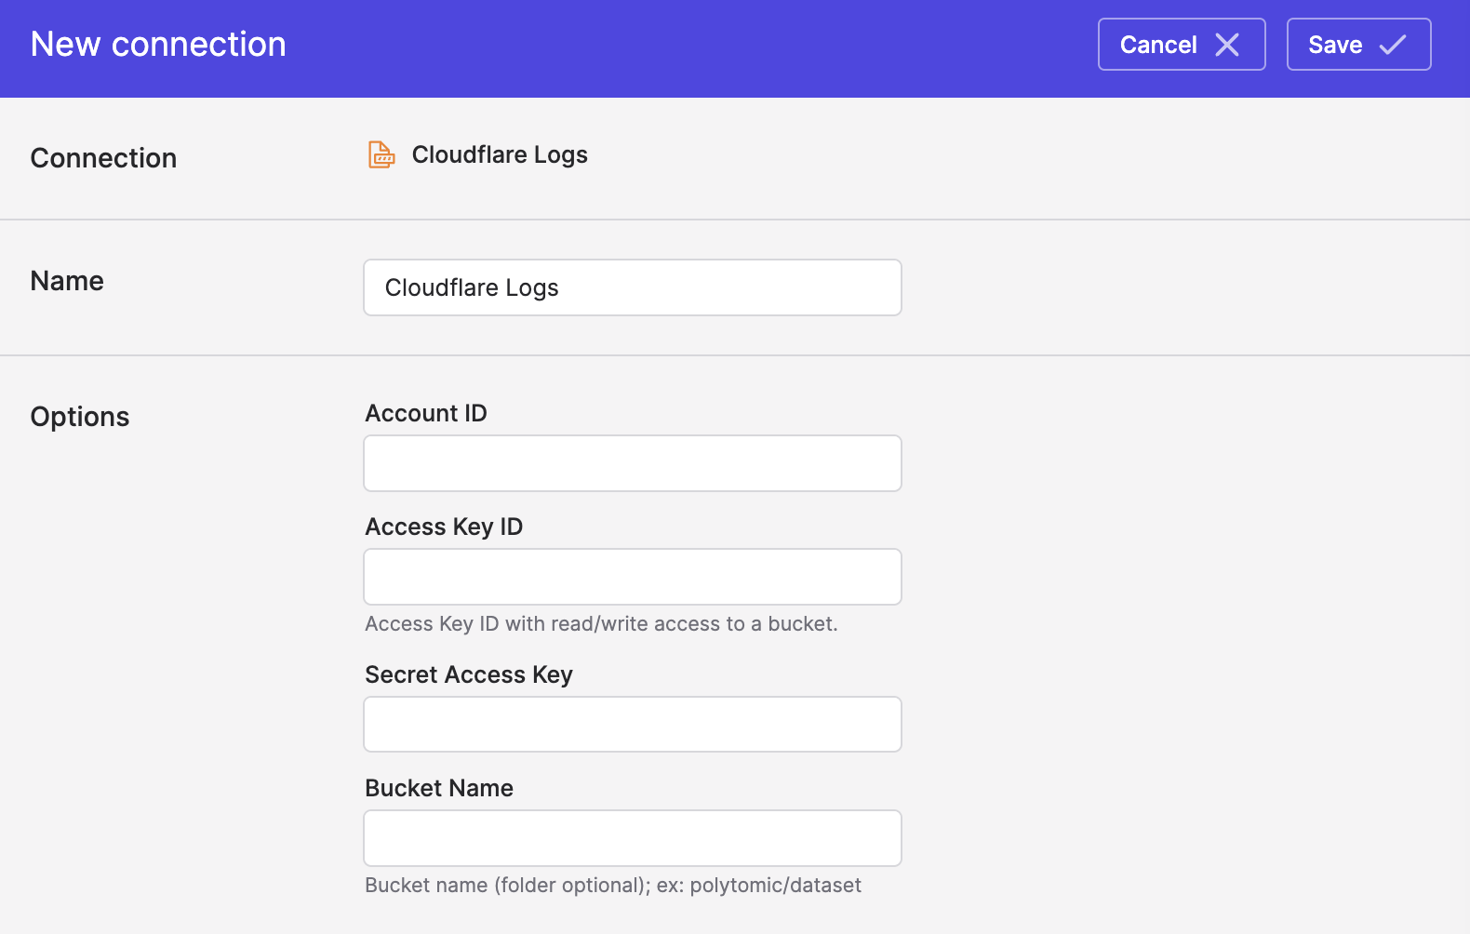This screenshot has height=934, width=1470.
Task: Click the checkmark icon in the Save button
Action: (x=1393, y=45)
